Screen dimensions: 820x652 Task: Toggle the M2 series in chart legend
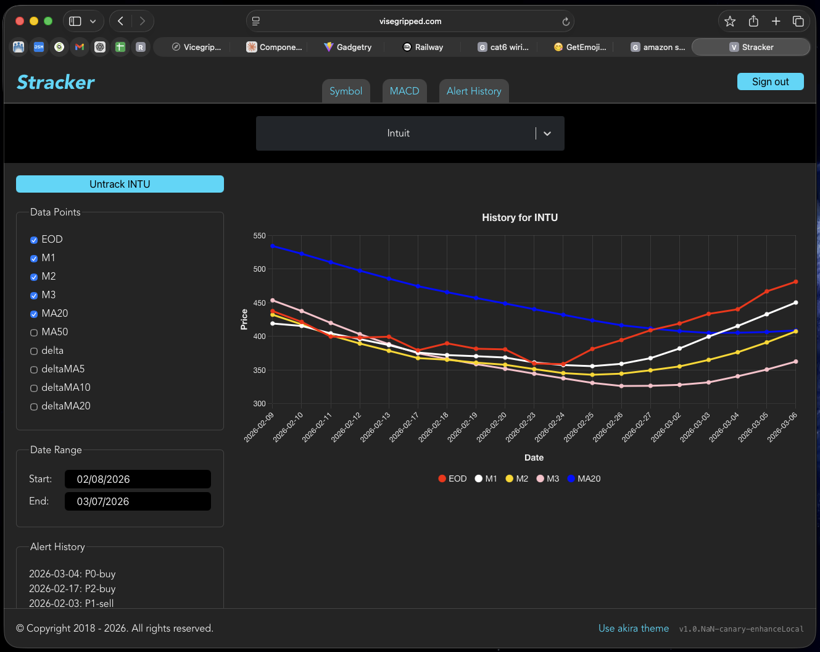tap(517, 479)
